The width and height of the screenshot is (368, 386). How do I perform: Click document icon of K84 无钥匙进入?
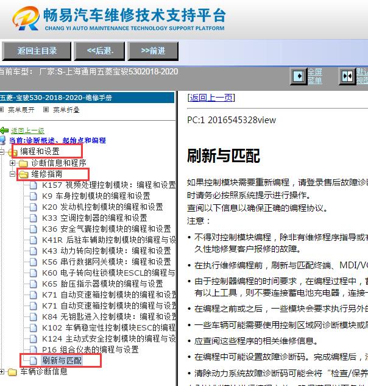pyautogui.click(x=34, y=317)
